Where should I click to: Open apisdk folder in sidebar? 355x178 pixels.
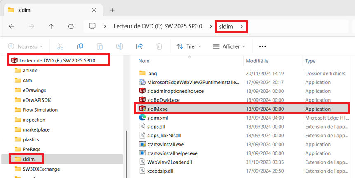[30, 71]
